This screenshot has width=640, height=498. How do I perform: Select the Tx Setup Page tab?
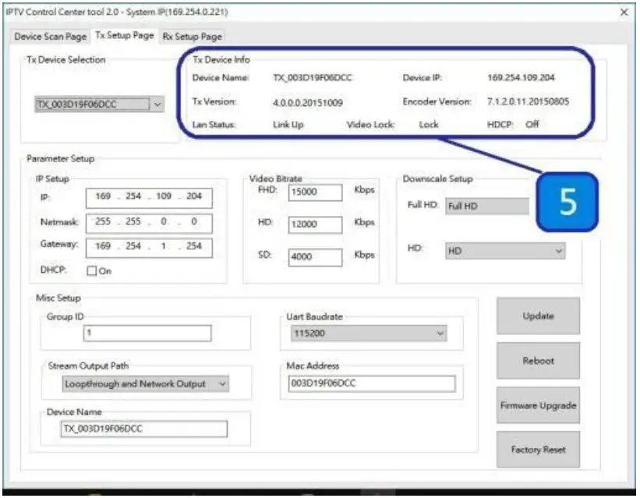click(x=124, y=36)
